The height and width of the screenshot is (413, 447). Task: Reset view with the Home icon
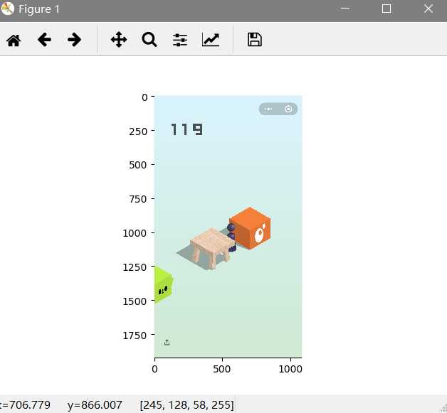pos(14,40)
